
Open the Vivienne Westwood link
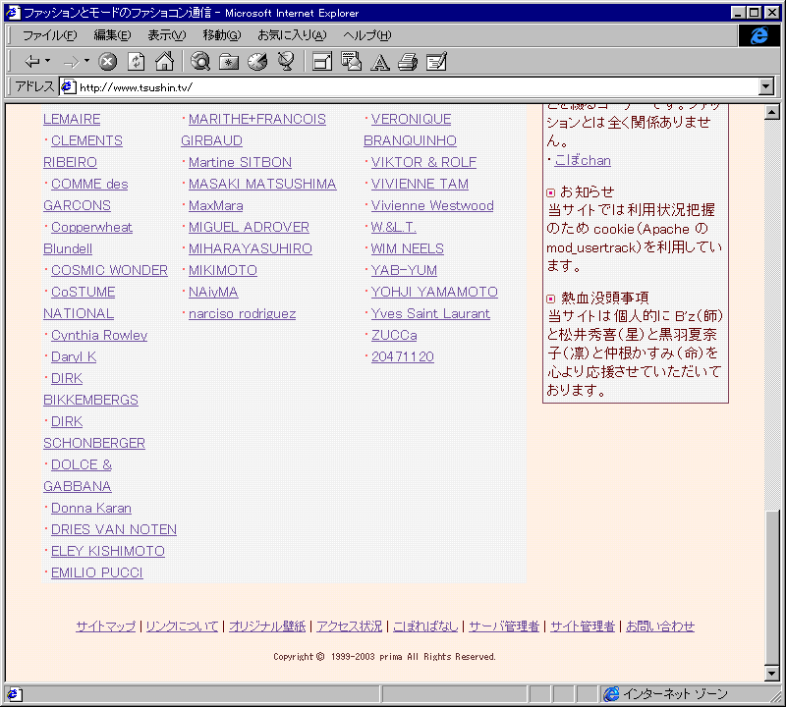432,206
